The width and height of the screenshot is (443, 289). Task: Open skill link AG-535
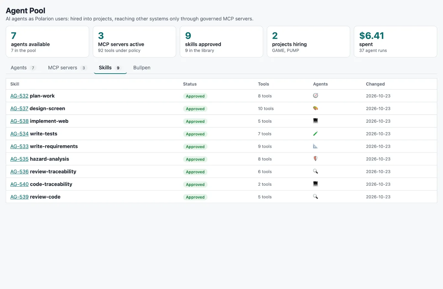click(19, 159)
